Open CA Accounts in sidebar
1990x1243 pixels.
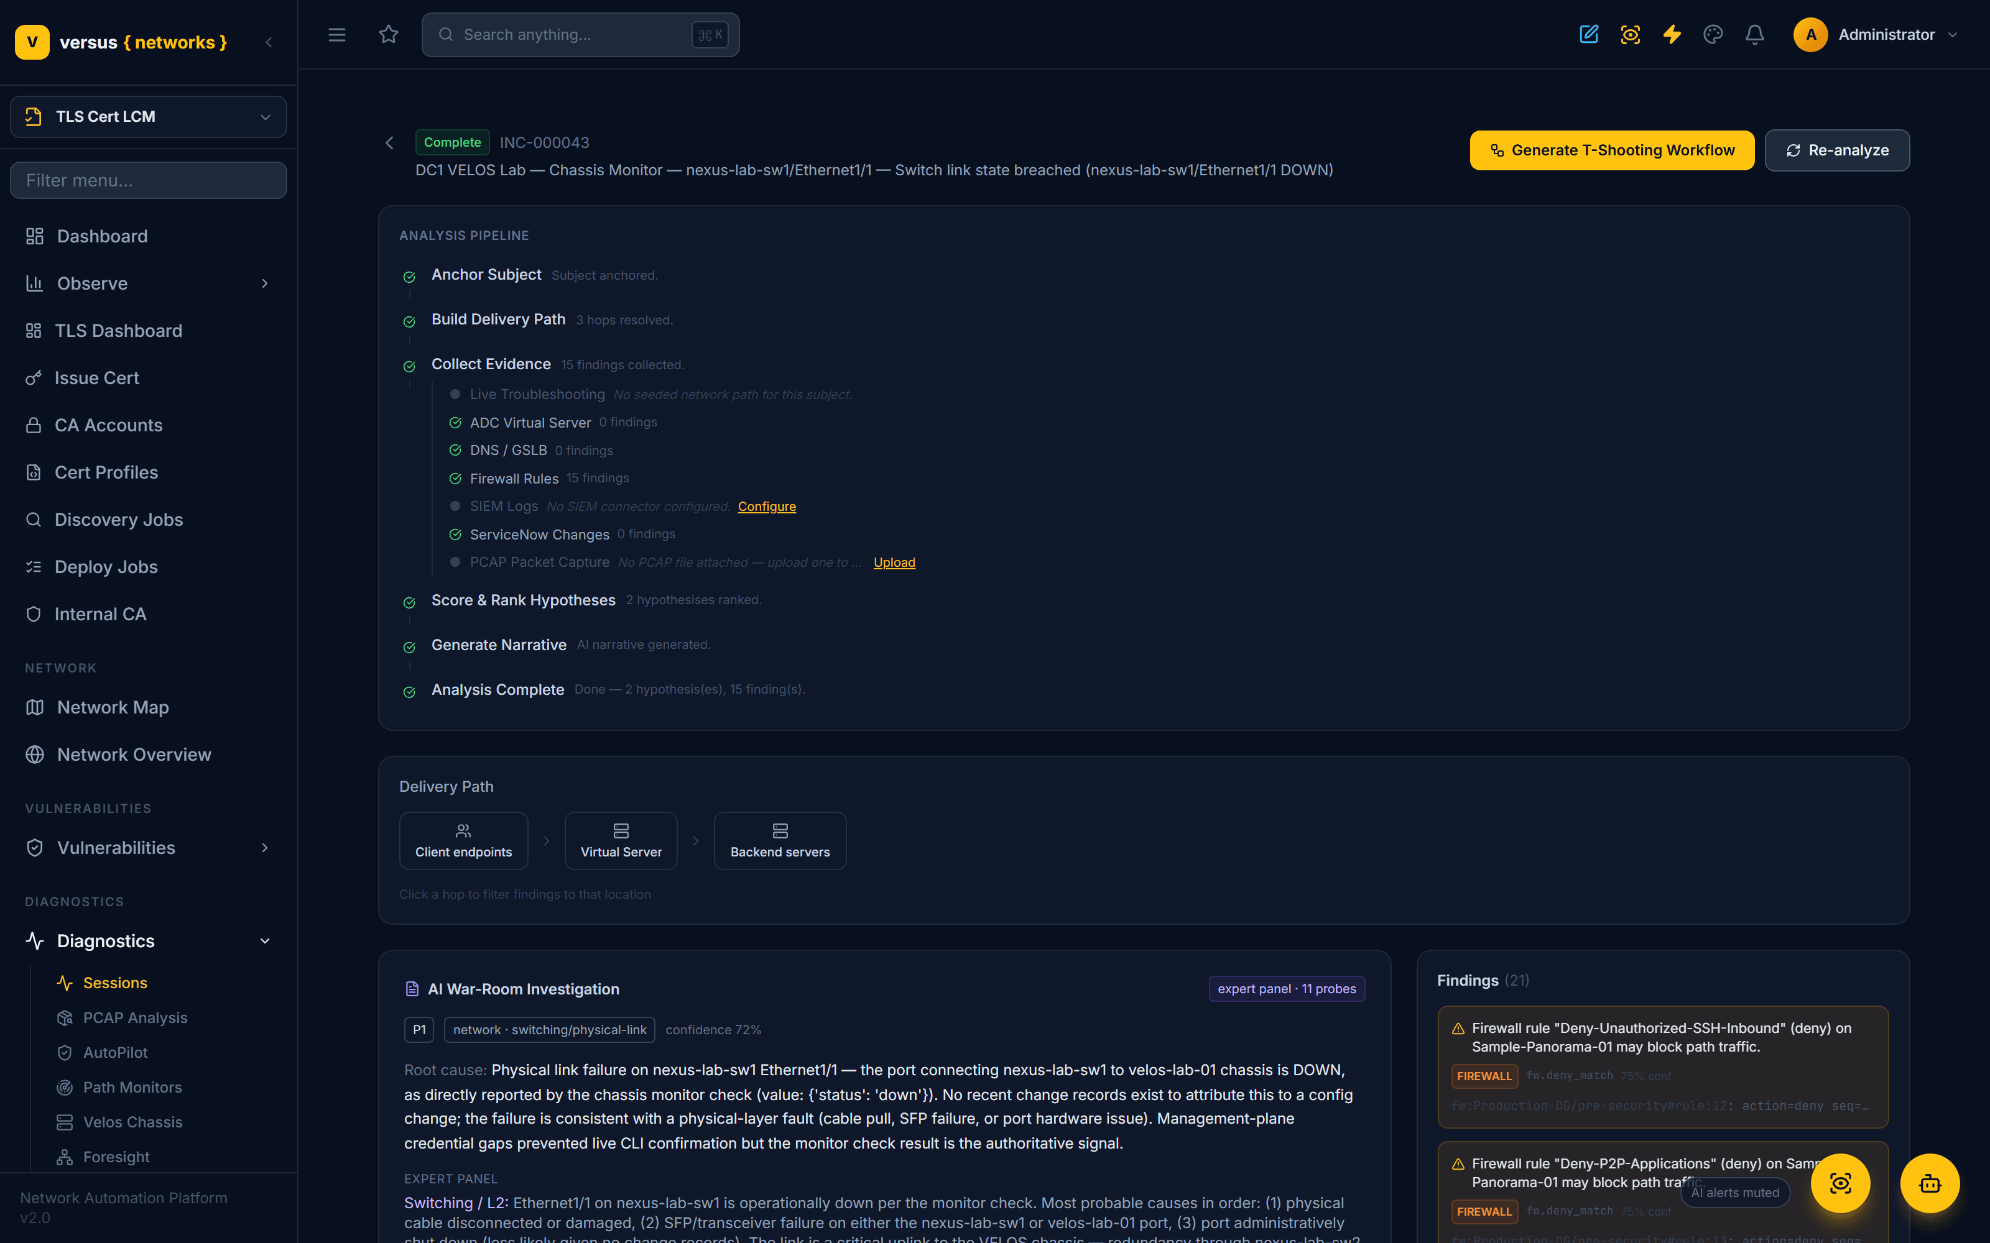148,425
